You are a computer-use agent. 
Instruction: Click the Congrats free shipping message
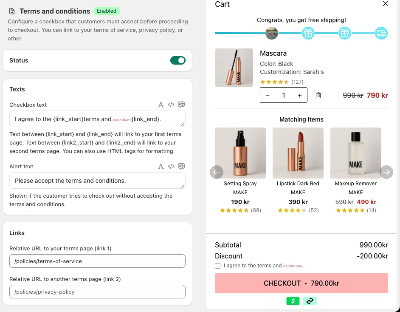301,20
